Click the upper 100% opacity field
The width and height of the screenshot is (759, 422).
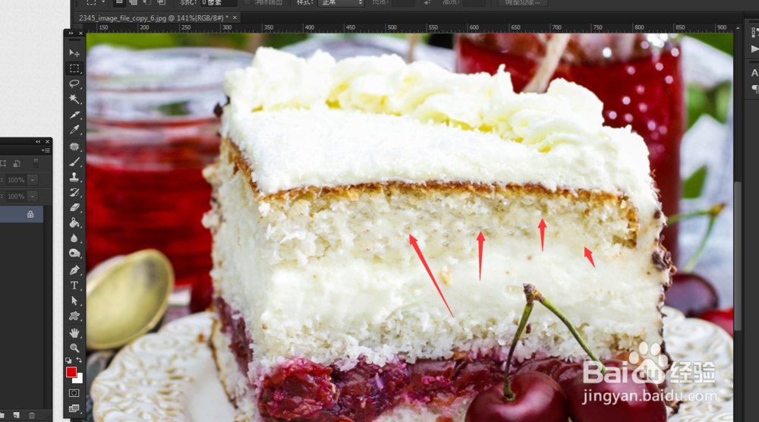click(x=16, y=180)
